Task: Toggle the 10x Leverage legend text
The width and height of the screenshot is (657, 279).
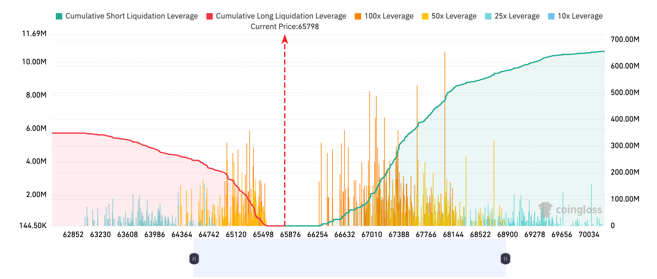Action: coord(580,16)
